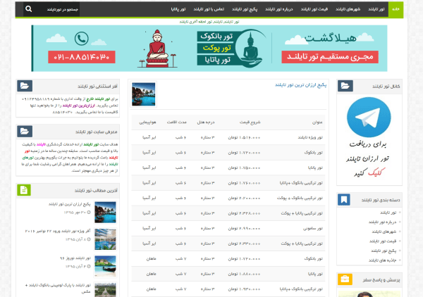Click the bookmark icon beside 'دسته بندی تور تایلند'
Image resolution: width=423 pixels, height=297 pixels.
pos(344,200)
